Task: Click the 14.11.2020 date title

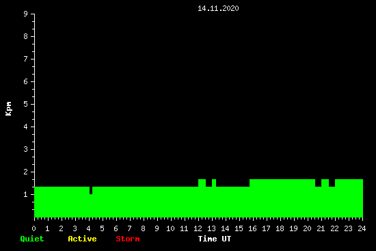Action: click(218, 8)
